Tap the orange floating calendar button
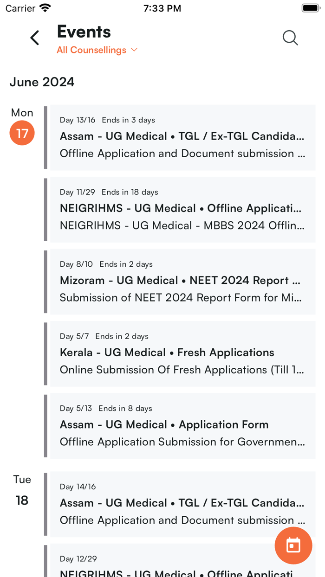The image size is (325, 577). tap(293, 545)
